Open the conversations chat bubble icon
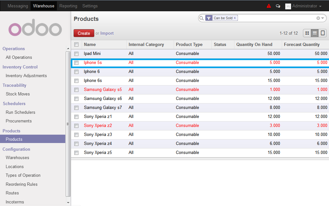Screen dimensions: 329x206 tap(278, 6)
